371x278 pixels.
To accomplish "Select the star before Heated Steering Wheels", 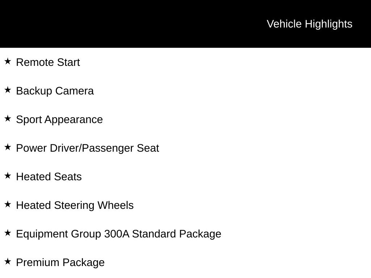I will click(x=8, y=205).
